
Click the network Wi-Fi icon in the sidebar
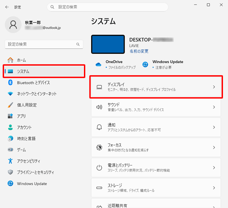pyautogui.click(x=10, y=94)
